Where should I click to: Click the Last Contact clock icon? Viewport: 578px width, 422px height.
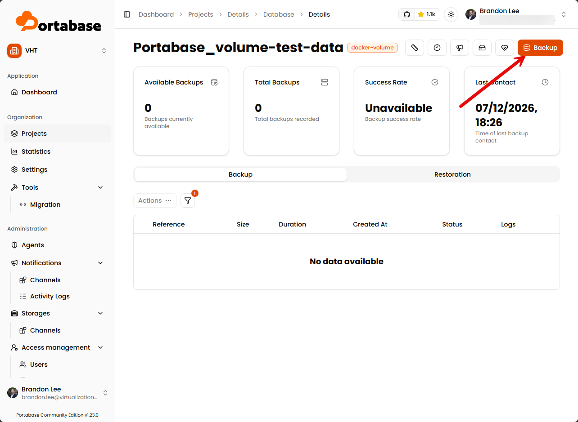[x=545, y=82]
